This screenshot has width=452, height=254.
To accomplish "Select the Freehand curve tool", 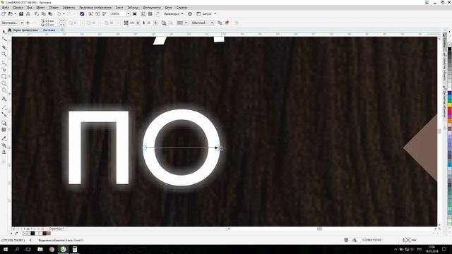I will (x=4, y=63).
